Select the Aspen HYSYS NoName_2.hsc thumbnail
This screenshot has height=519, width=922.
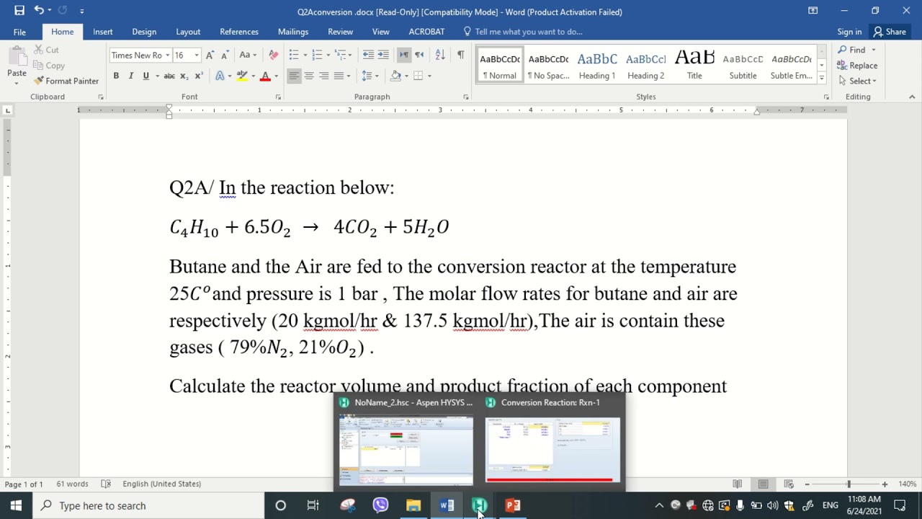tap(407, 450)
